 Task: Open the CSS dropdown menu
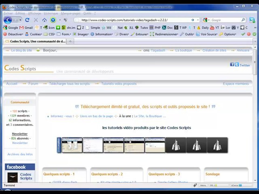[49, 34]
